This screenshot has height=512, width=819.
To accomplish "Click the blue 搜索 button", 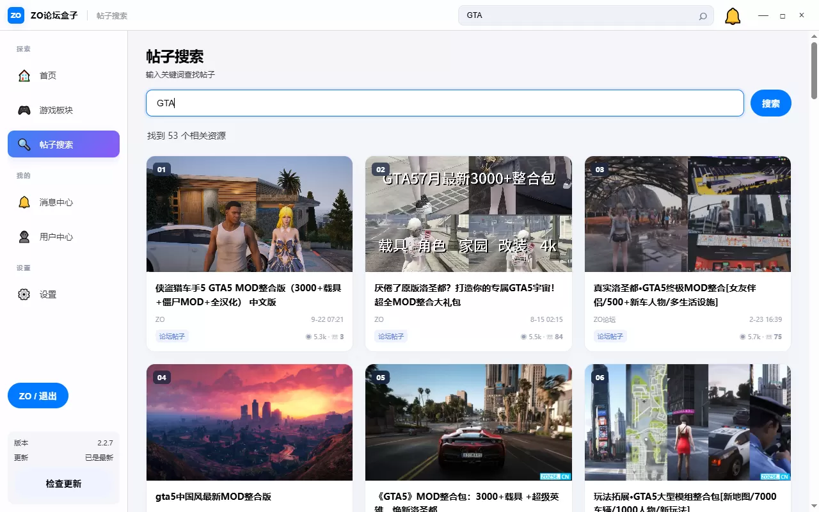I will pos(771,103).
